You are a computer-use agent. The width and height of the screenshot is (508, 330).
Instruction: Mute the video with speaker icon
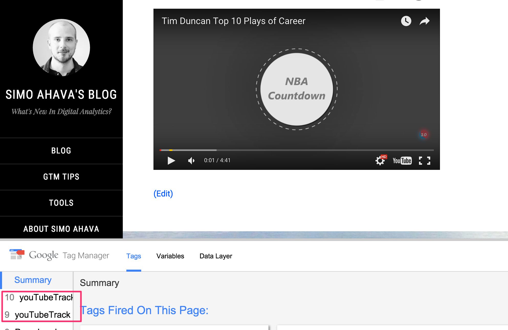(x=191, y=161)
